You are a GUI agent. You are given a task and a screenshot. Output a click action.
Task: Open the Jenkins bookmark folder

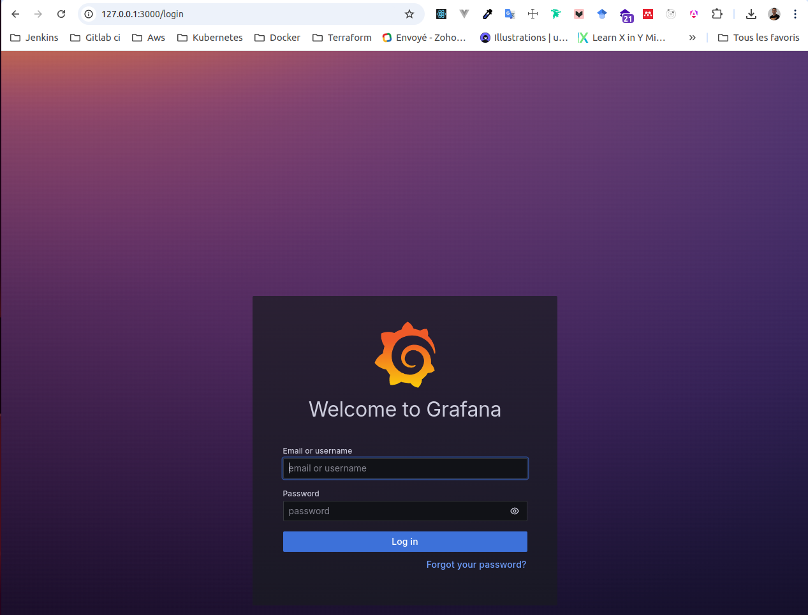pos(34,38)
